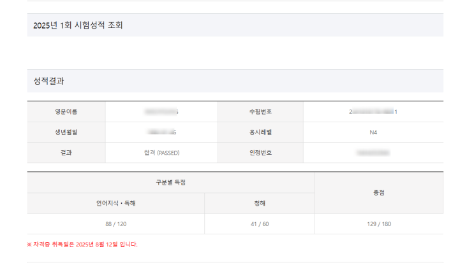Click the 구분별 득점 table header
This screenshot has height=263, width=474.
pos(170,183)
